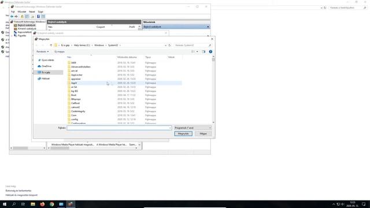Open Biztonság és karbantartás link
370x208 pixels.
click(18, 191)
